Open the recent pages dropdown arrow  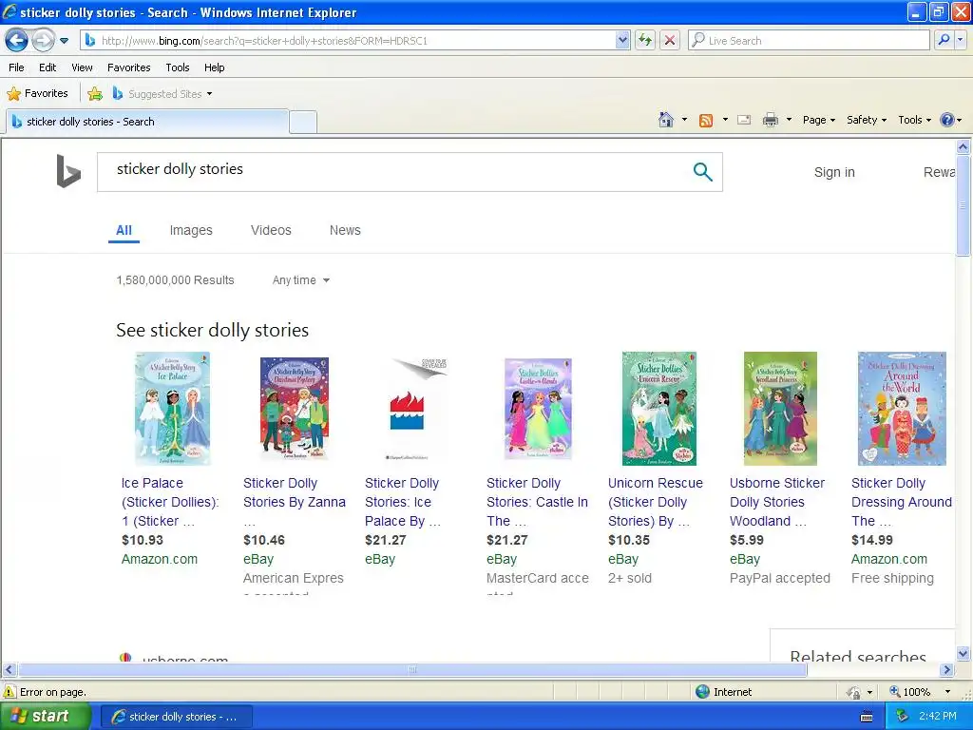[x=64, y=41]
